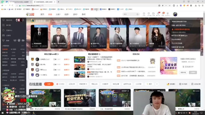Screen dimensions: 205x115
Task: Click the search magnifier icon
Action: coord(137,14)
